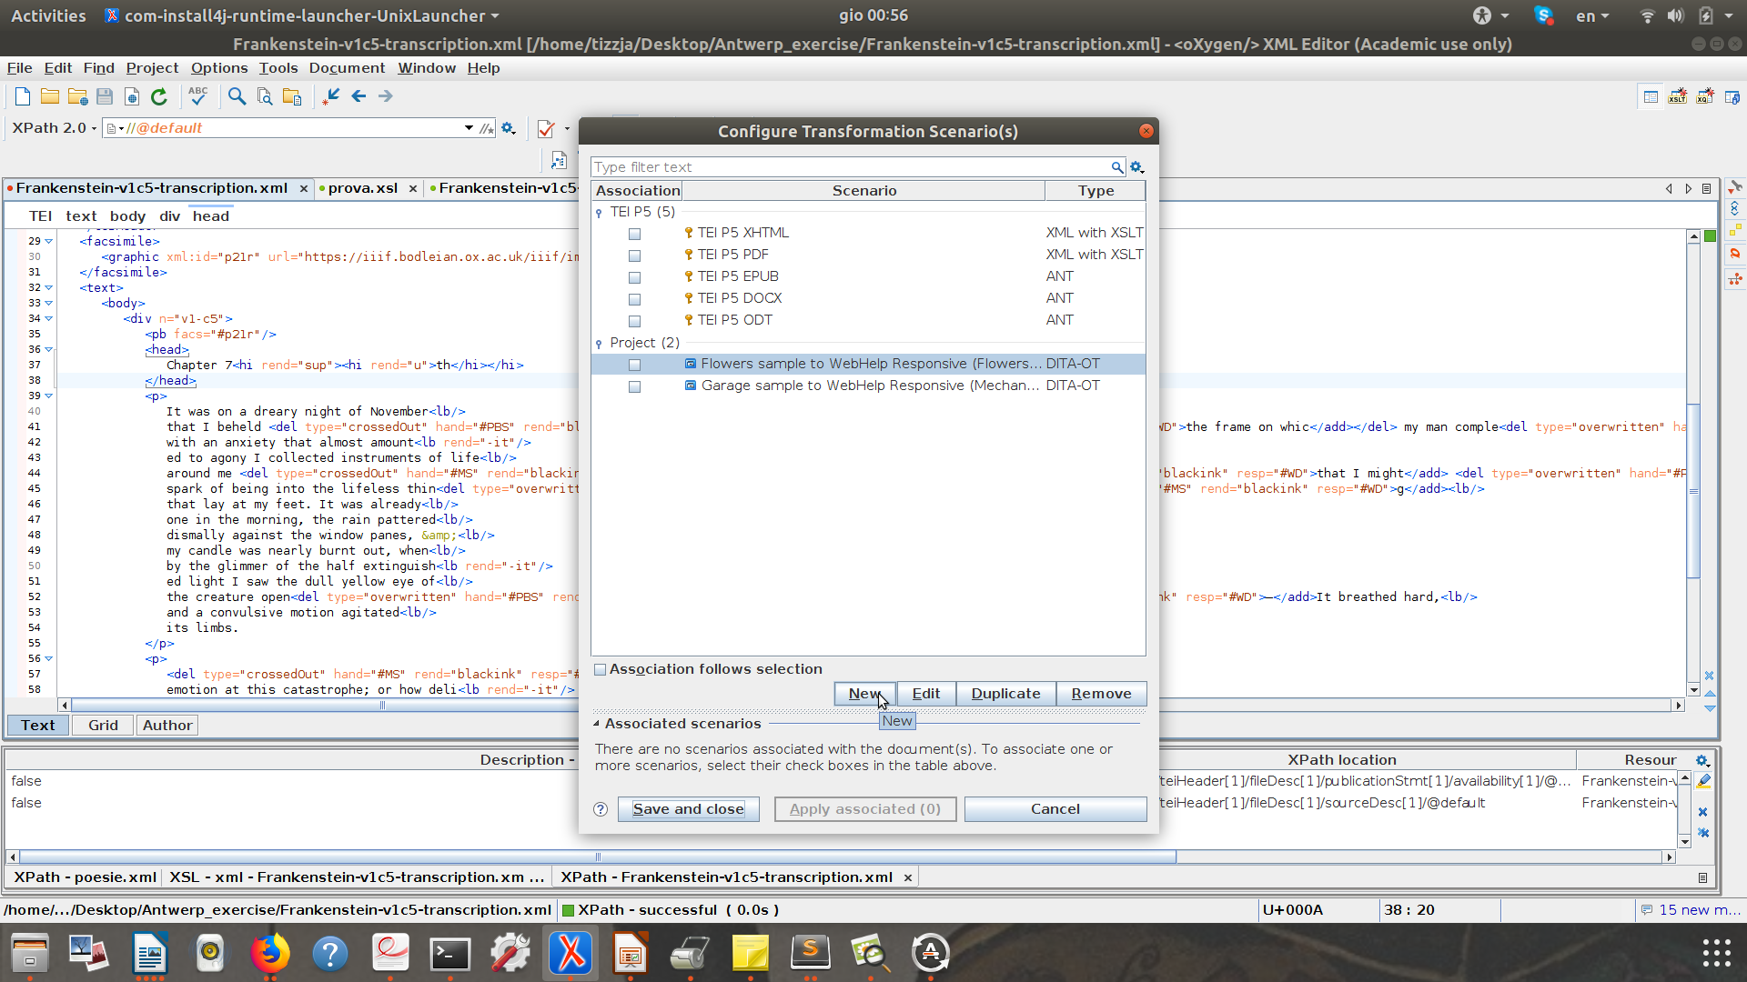Click the Remove scenario button
1747x982 pixels.
tap(1101, 694)
